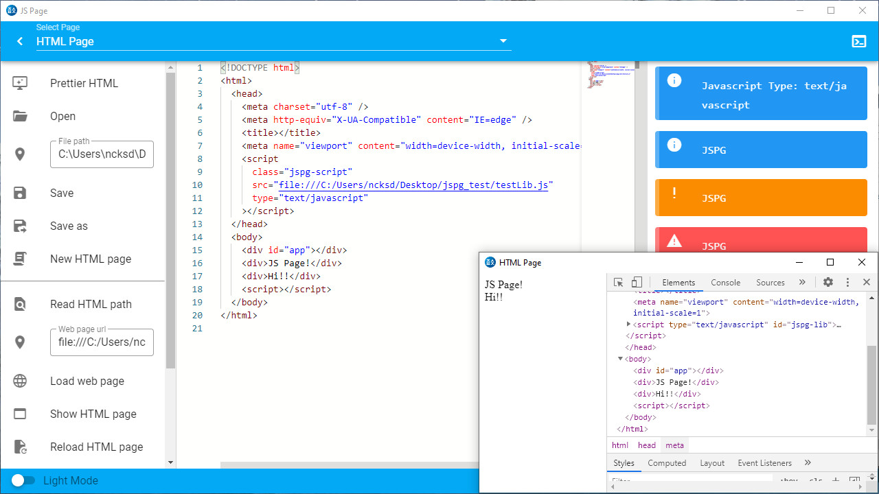Open the Computed tab in DevTools
The image size is (879, 494).
tap(667, 462)
